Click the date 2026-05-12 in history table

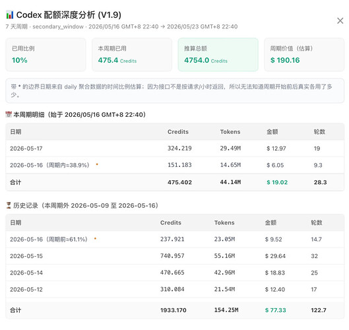click(26, 290)
